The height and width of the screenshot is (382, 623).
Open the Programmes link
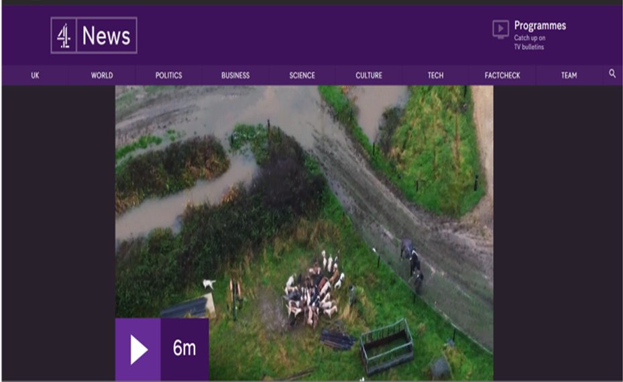click(539, 25)
